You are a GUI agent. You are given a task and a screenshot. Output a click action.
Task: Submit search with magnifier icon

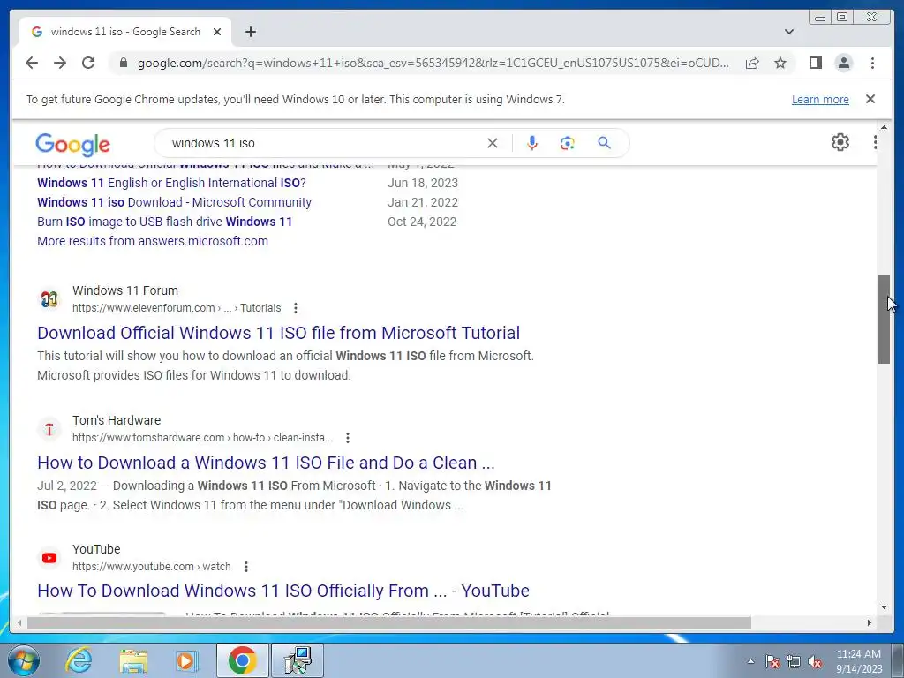604,143
